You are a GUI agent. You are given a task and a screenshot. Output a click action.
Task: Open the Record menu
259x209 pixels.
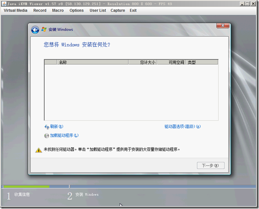tap(40, 10)
